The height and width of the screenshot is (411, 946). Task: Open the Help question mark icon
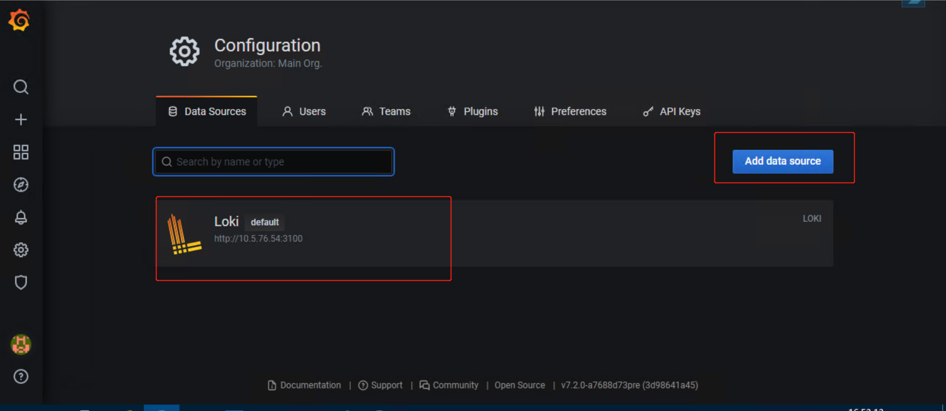pyautogui.click(x=21, y=376)
